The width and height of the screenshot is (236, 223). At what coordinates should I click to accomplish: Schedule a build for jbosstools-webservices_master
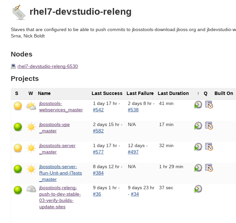(x=198, y=105)
